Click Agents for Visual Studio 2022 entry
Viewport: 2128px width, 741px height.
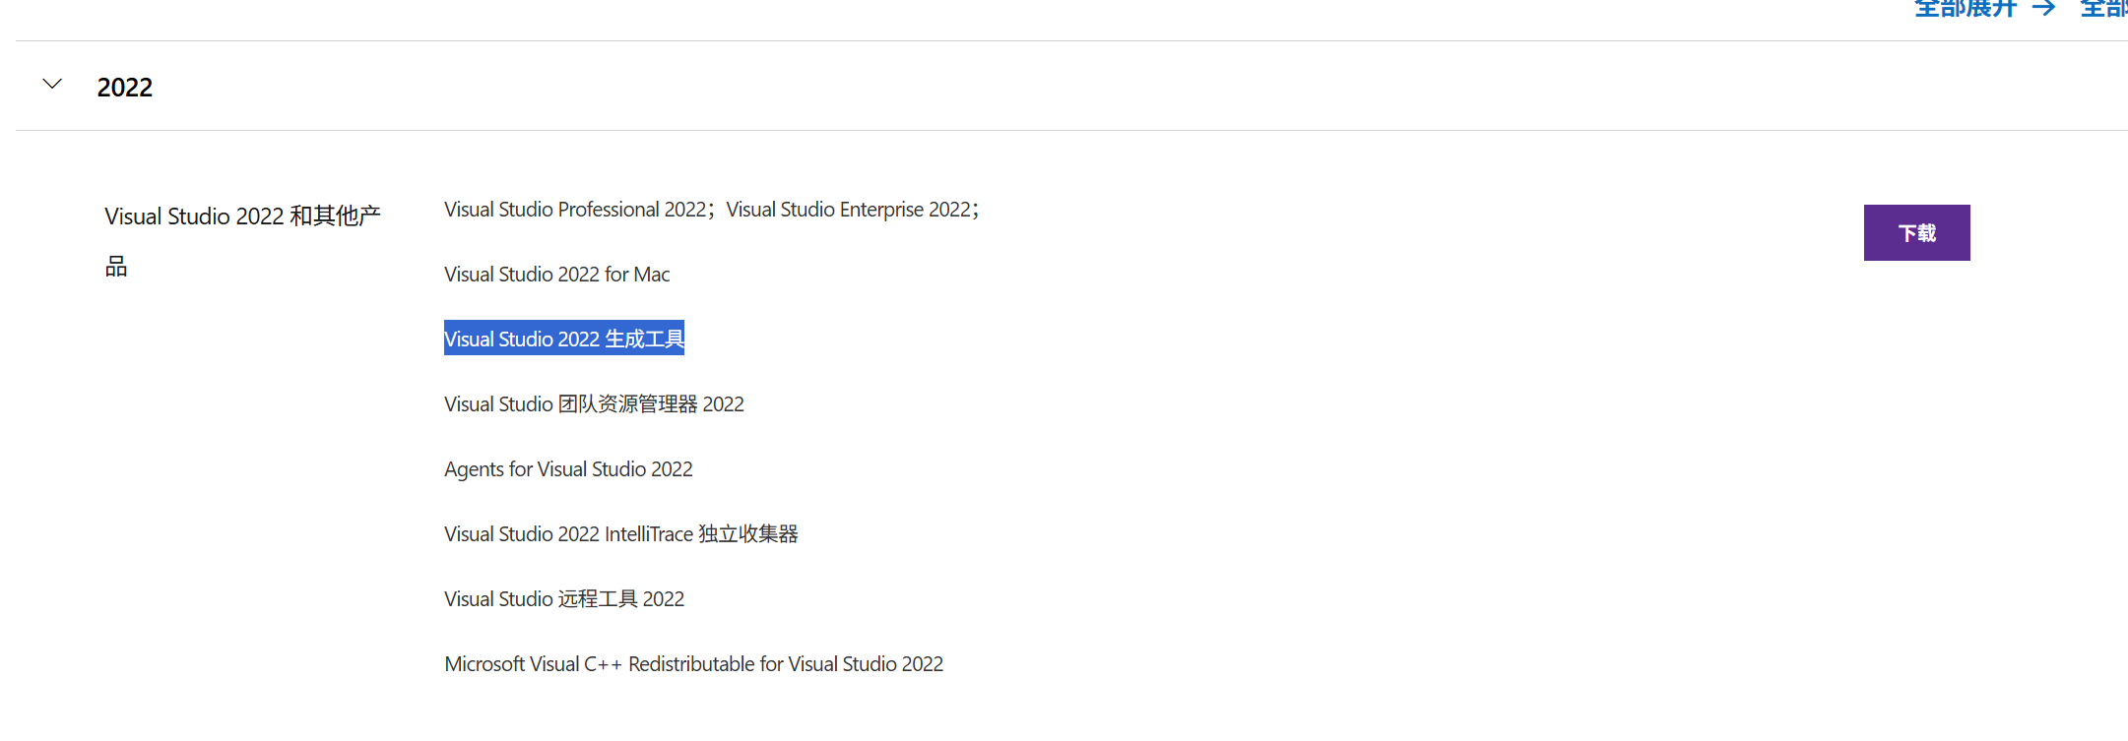click(x=568, y=469)
